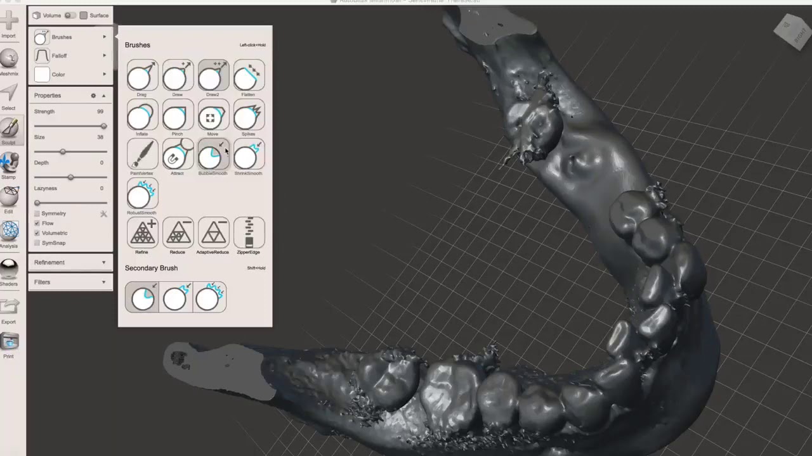Select the Move brush
The width and height of the screenshot is (812, 456).
tap(213, 116)
